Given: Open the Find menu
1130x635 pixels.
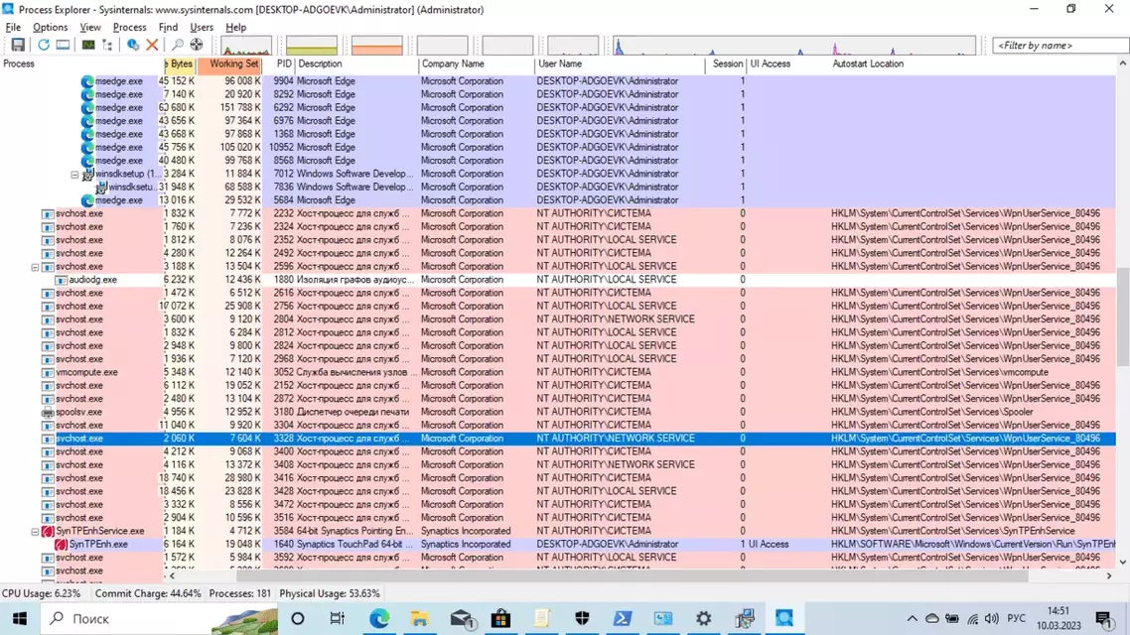Looking at the screenshot, I should [168, 28].
